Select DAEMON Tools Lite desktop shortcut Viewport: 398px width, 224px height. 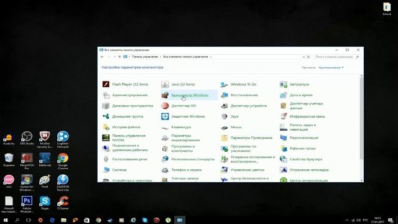(63, 182)
